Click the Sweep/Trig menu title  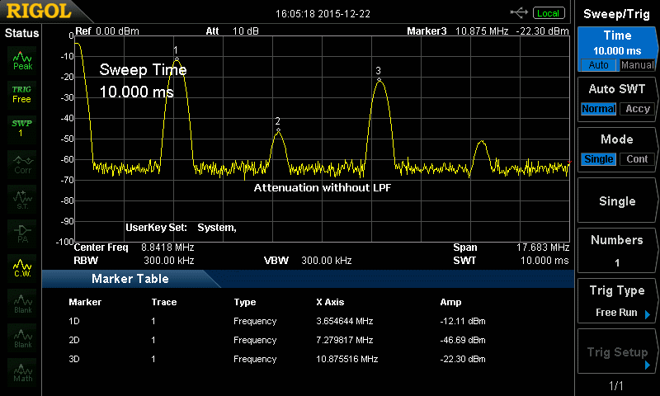tap(617, 13)
